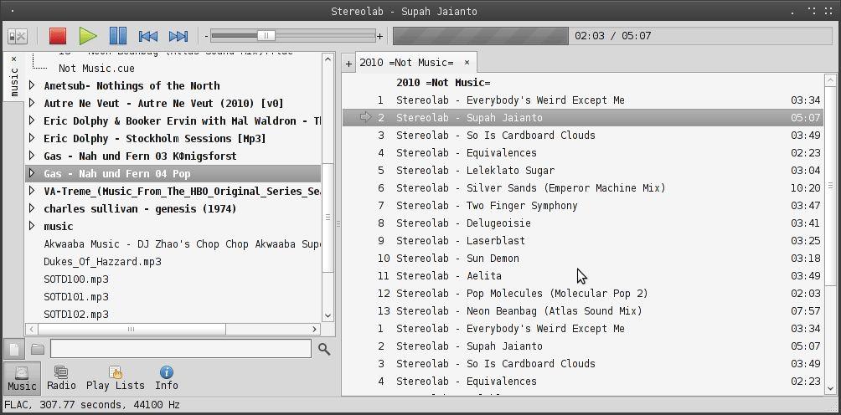
Task: Select the vertical music side tab
Action: 14,76
